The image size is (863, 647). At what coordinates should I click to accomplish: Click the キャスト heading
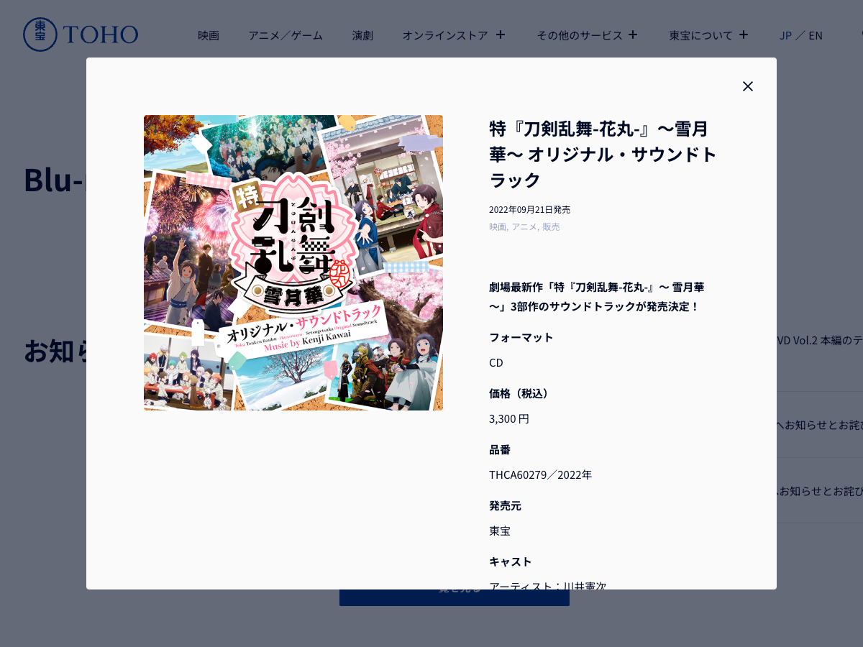[x=511, y=561]
